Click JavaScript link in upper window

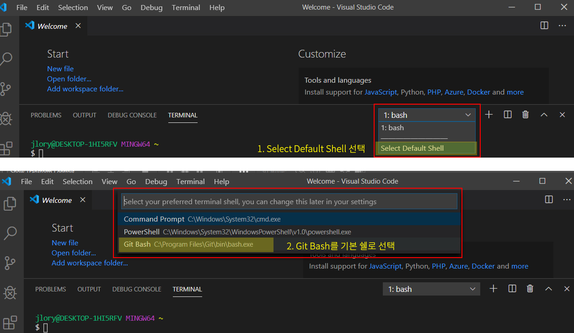tap(381, 92)
